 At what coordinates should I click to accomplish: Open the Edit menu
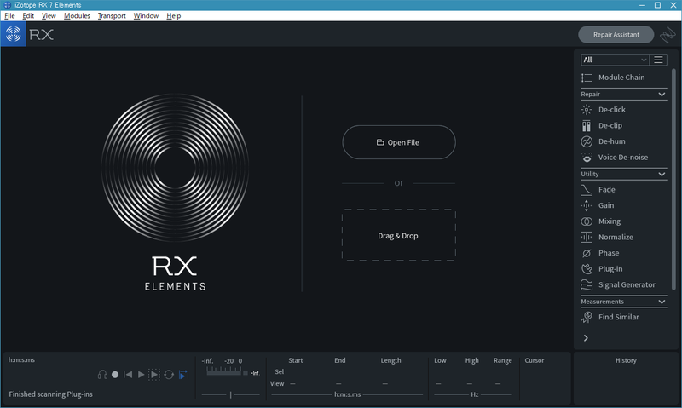28,15
